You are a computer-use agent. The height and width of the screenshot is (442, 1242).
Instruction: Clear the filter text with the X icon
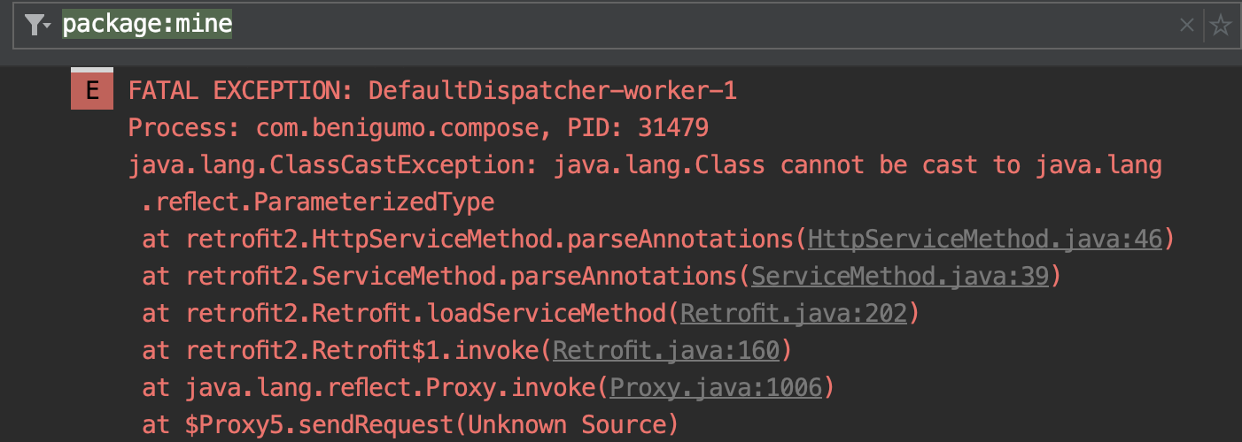point(1187,26)
